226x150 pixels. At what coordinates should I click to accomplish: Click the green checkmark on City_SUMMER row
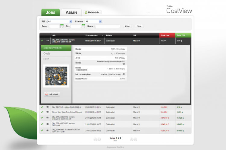(42, 130)
